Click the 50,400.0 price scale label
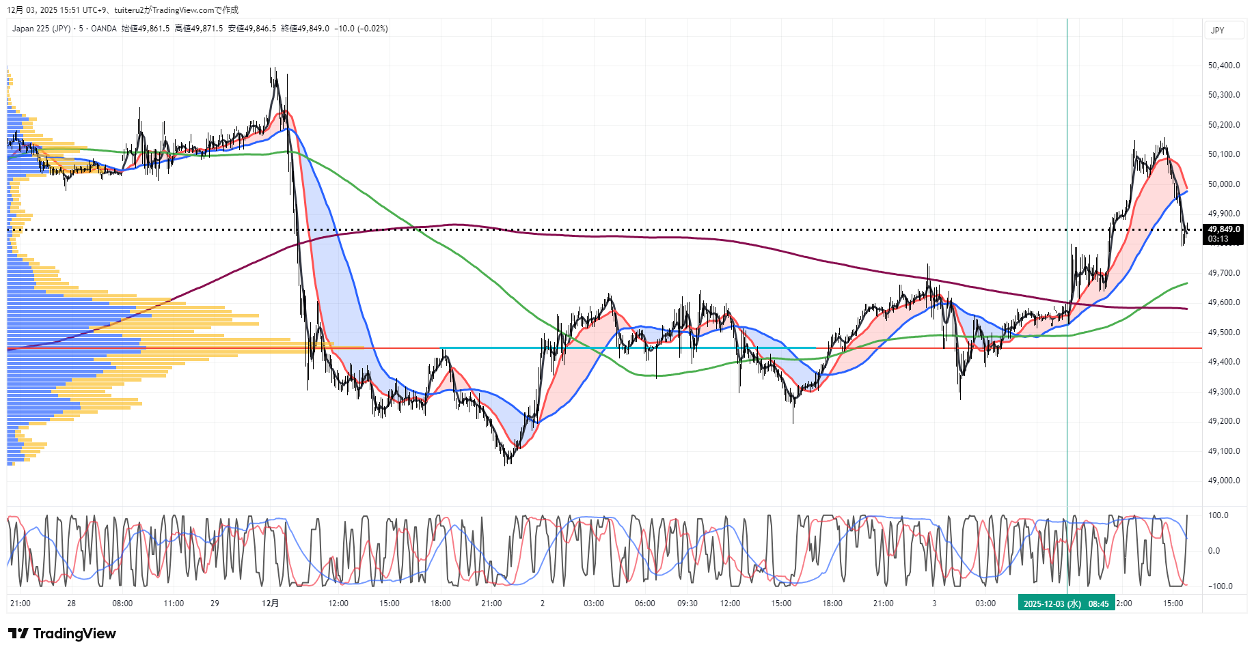Viewport: 1254px width, 654px height. point(1223,66)
